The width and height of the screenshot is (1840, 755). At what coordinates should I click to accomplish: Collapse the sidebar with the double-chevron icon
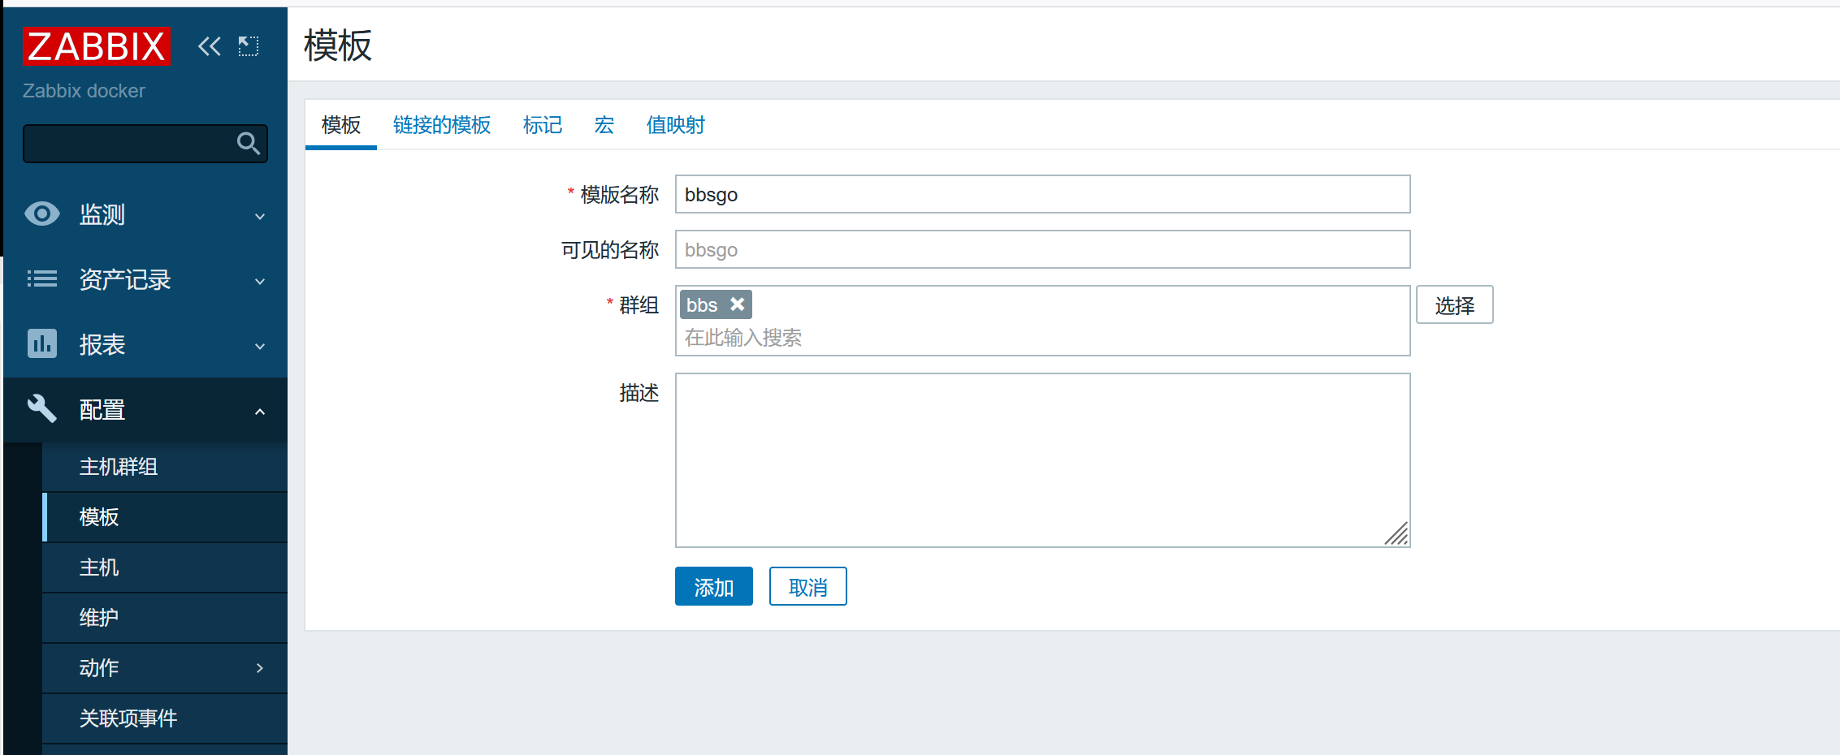[210, 46]
